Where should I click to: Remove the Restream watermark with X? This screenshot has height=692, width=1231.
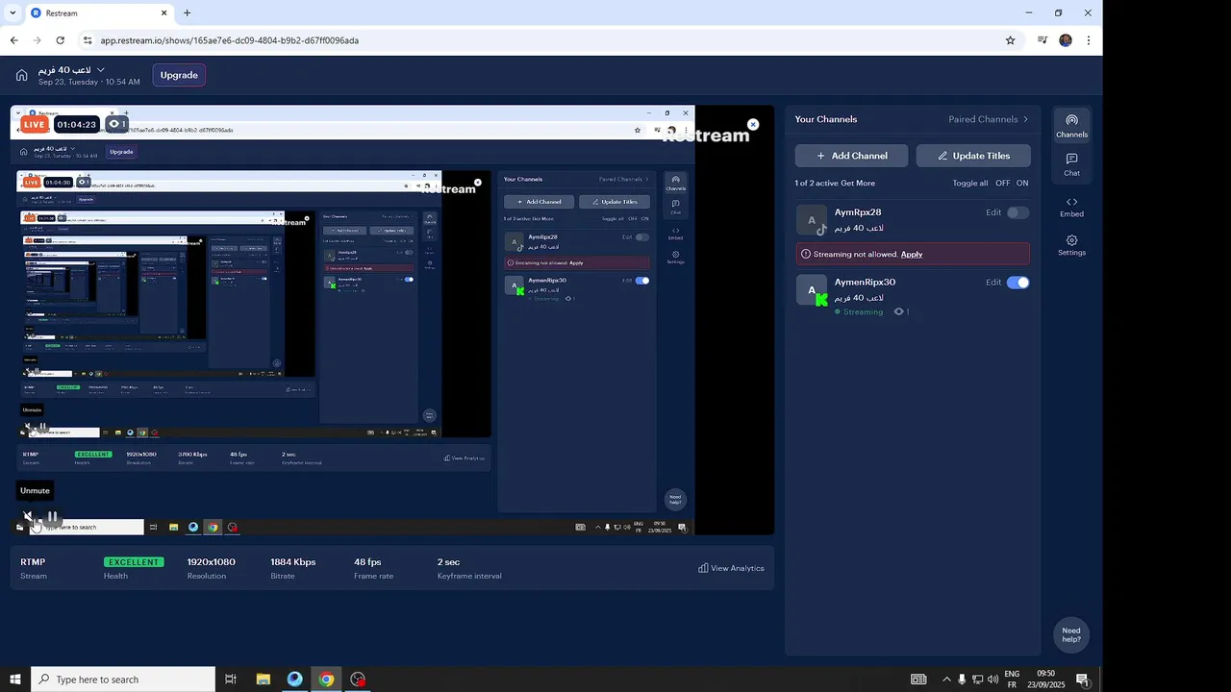point(753,124)
